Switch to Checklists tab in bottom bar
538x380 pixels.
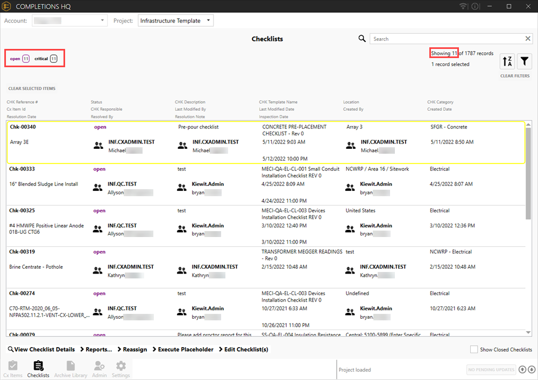[38, 369]
